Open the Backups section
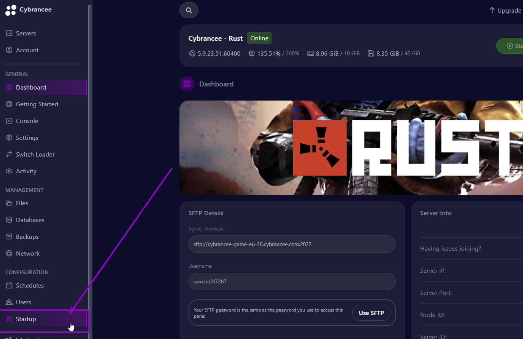The width and height of the screenshot is (523, 339). click(x=27, y=237)
